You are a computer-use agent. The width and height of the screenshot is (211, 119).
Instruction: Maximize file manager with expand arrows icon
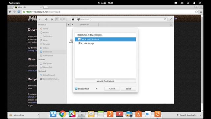(x=171, y=19)
